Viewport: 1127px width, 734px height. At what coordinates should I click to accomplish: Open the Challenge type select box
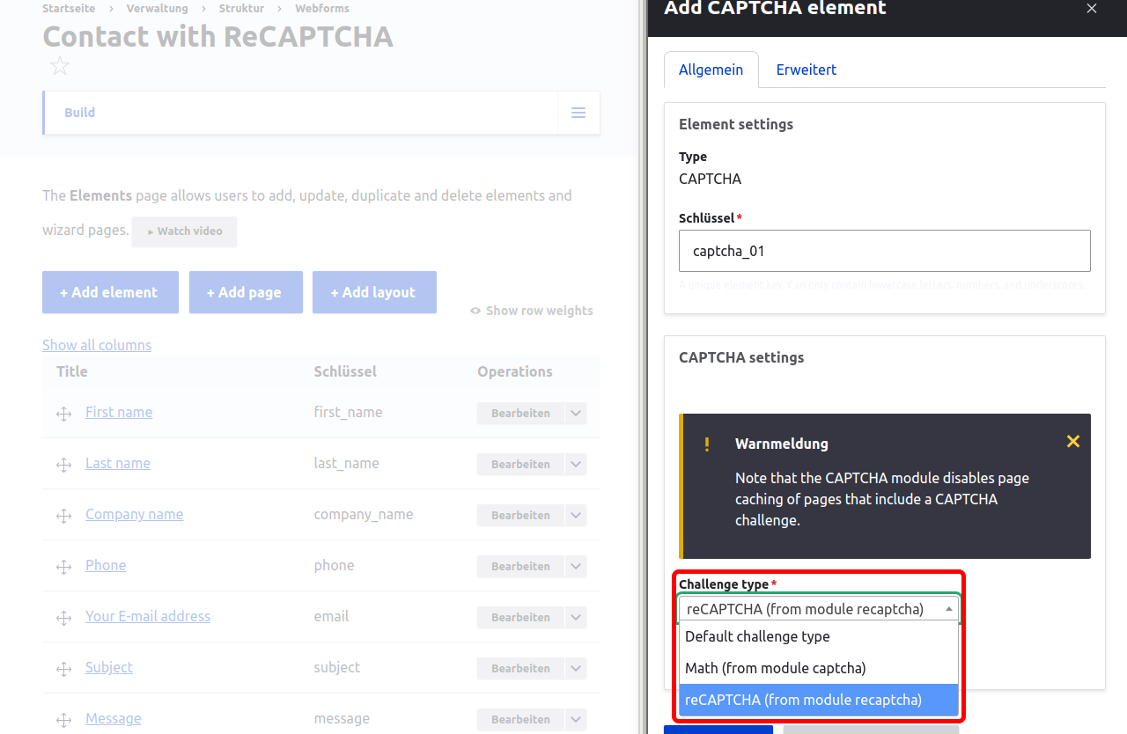[819, 608]
